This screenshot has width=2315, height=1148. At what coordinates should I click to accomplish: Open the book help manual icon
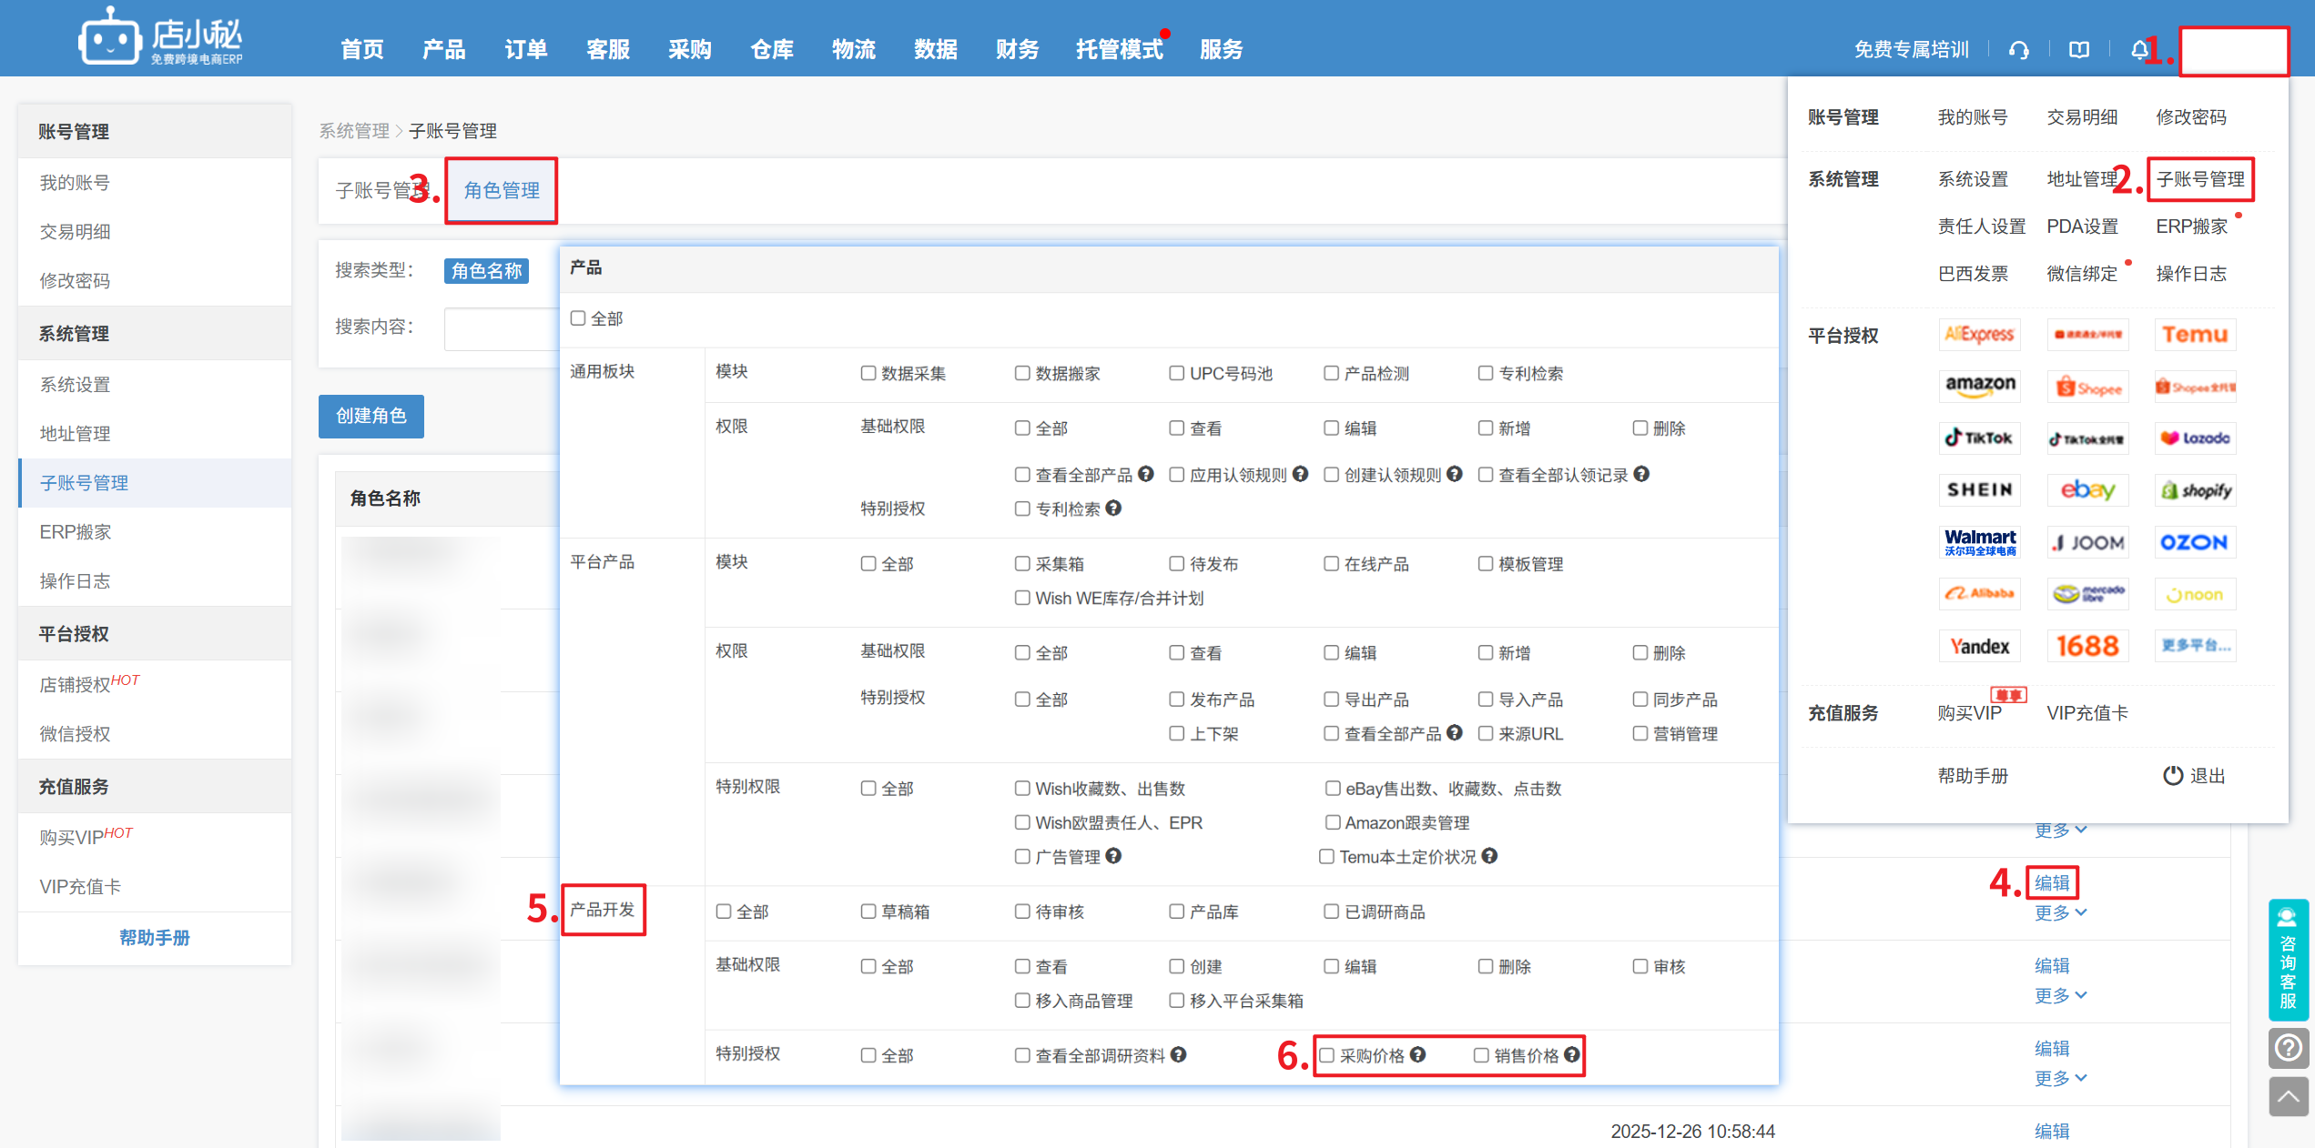(x=2079, y=50)
